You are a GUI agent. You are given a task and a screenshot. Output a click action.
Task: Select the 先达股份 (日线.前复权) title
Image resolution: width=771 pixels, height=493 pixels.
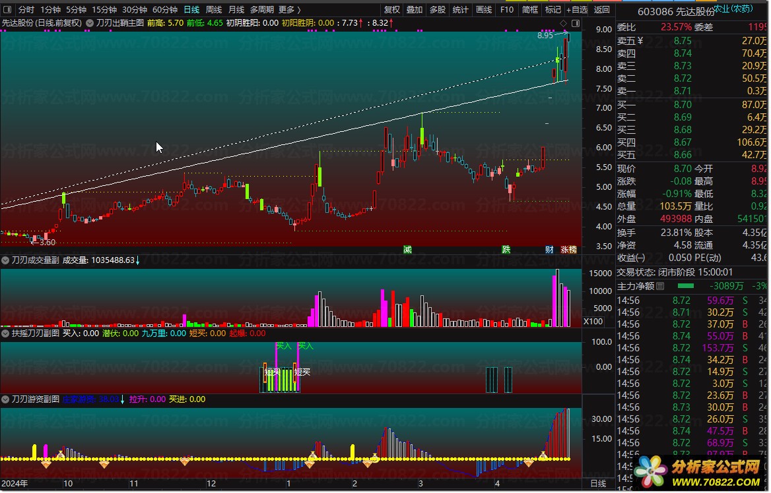click(42, 22)
